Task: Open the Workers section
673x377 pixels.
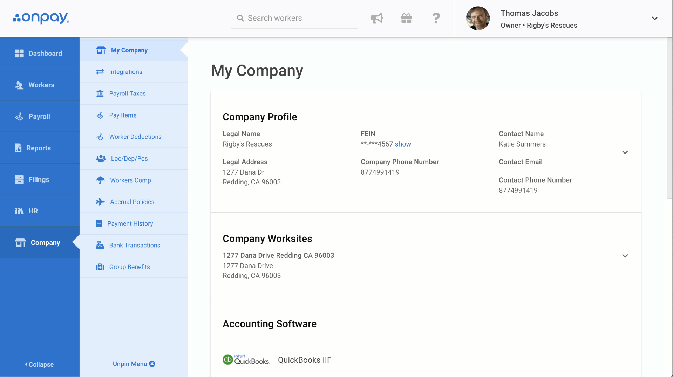Action: click(40, 85)
